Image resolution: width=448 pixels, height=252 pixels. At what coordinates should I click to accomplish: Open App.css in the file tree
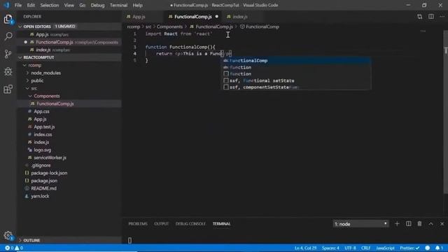(41, 111)
